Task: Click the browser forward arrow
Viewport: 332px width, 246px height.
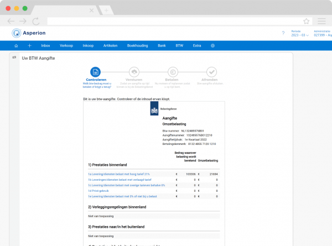Action: [23, 21]
